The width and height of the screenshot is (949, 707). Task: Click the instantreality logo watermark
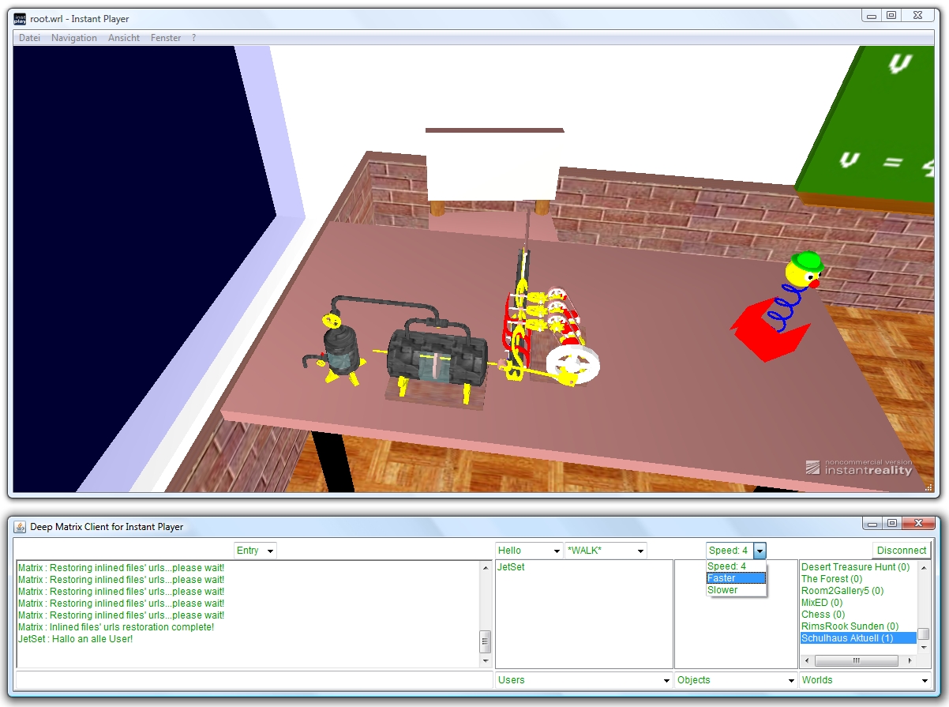(859, 468)
